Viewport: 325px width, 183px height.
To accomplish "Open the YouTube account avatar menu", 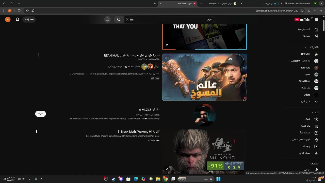I will [8, 20].
